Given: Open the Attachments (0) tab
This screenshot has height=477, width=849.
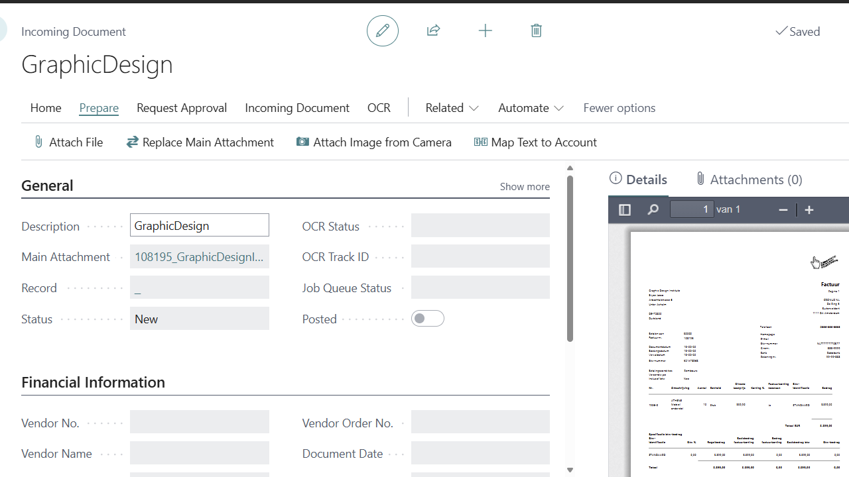Looking at the screenshot, I should [x=749, y=180].
